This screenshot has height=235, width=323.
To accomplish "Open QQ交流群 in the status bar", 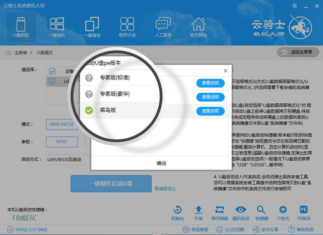I will (x=230, y=229).
